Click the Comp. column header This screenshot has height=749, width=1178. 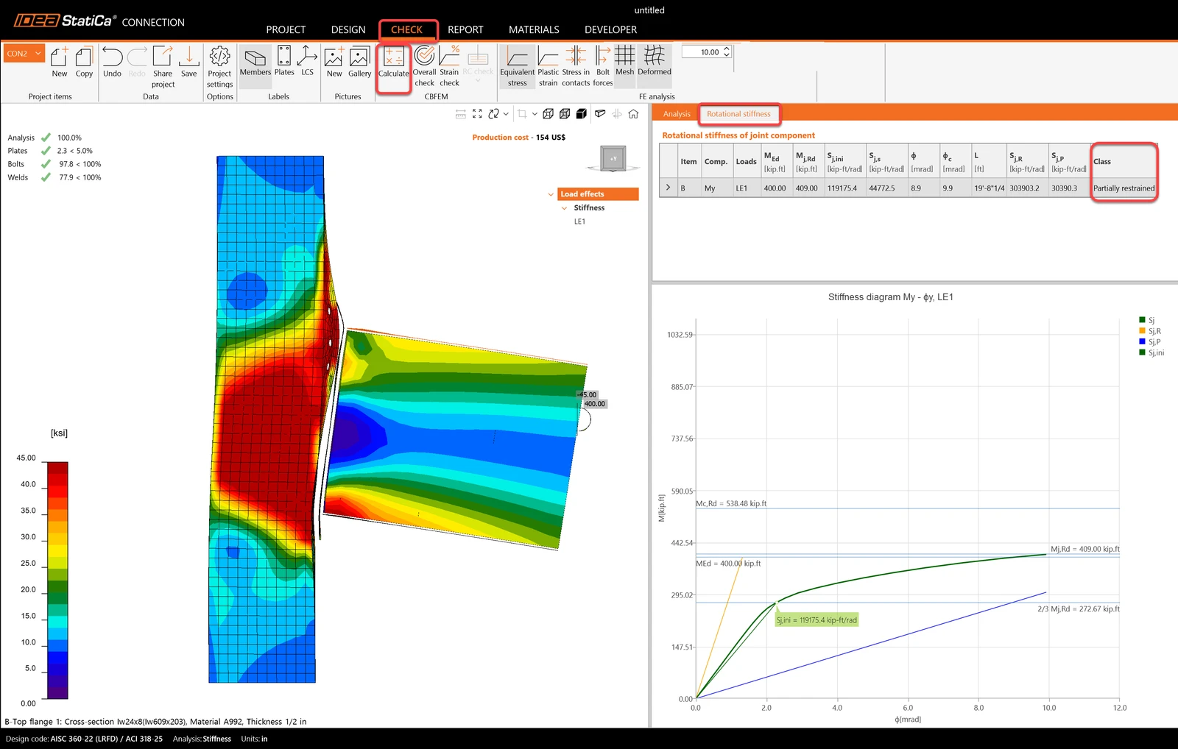[x=716, y=161]
